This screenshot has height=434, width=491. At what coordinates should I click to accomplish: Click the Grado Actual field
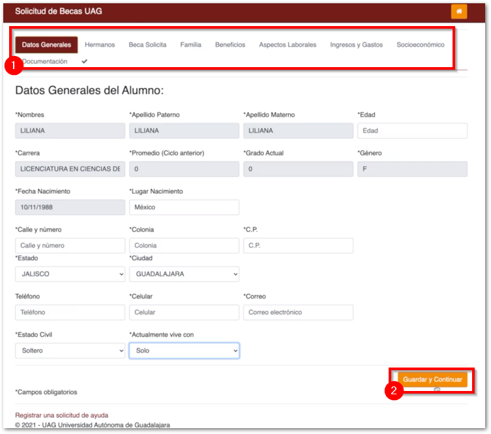coord(299,169)
